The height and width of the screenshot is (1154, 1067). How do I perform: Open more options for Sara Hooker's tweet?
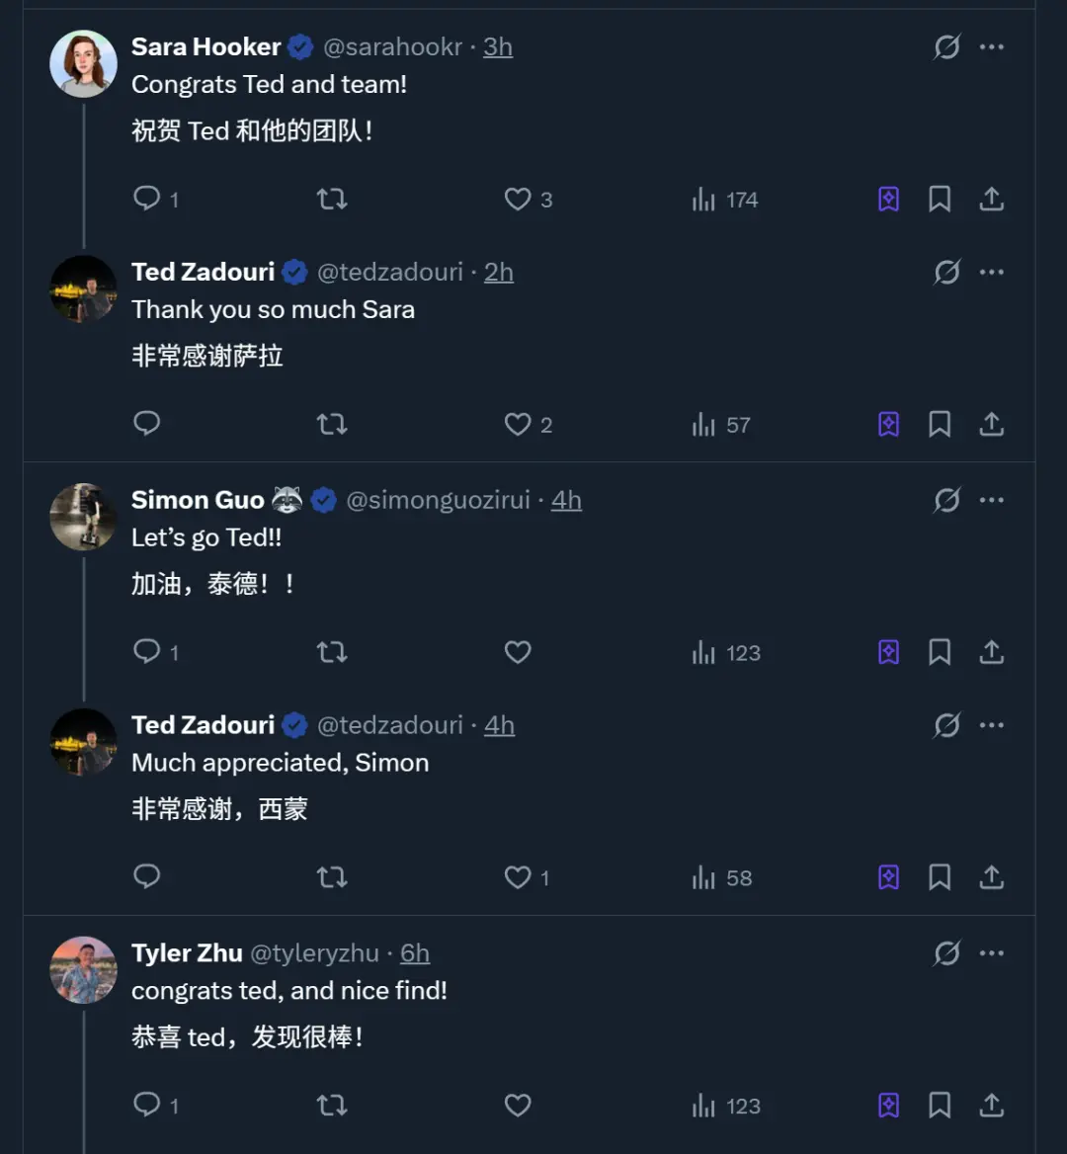point(992,46)
